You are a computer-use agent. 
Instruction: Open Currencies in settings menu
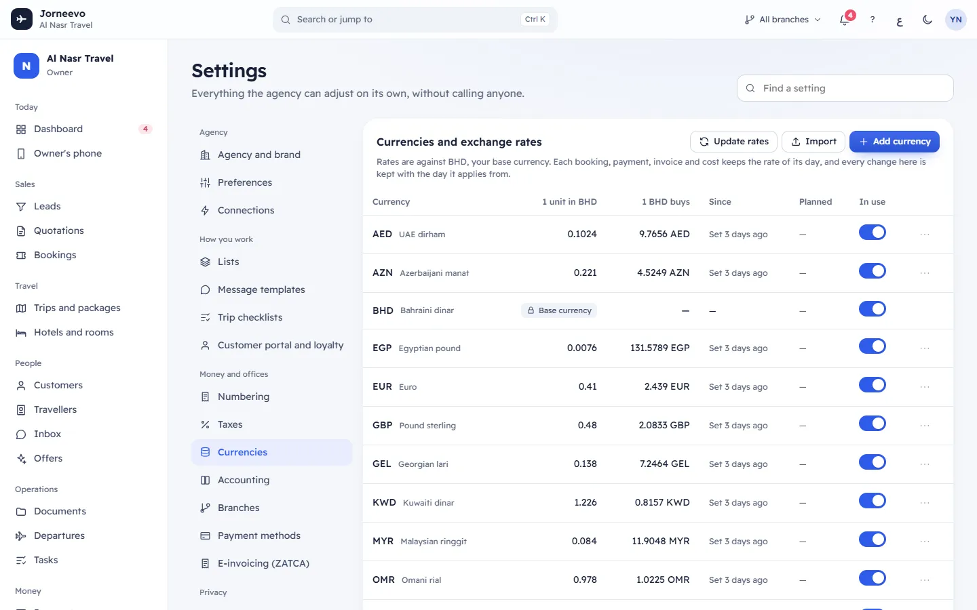click(272, 452)
